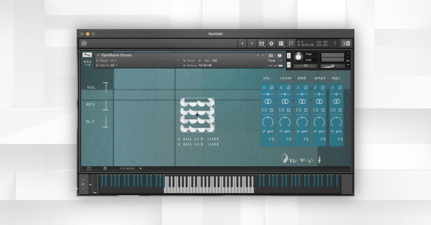Go to previous preset with left arrow
The width and height of the screenshot is (431, 225).
[x=242, y=43]
